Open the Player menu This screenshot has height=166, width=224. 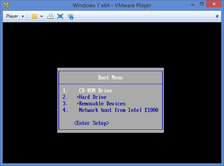click(x=12, y=16)
